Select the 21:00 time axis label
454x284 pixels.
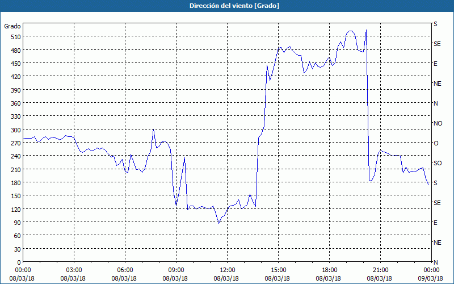[x=380, y=270]
